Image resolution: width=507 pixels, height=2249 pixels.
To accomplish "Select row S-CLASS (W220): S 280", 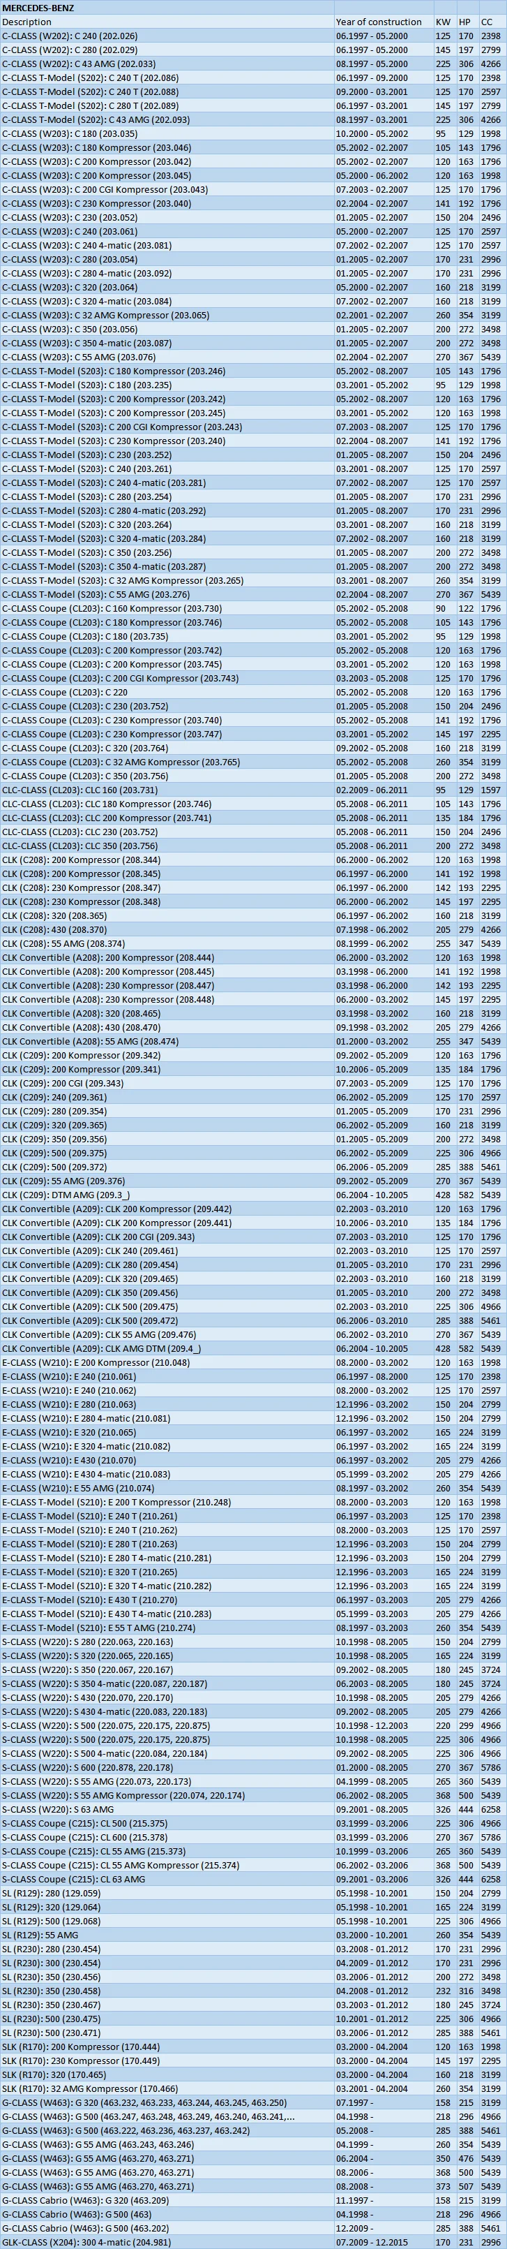I will click(x=253, y=1642).
